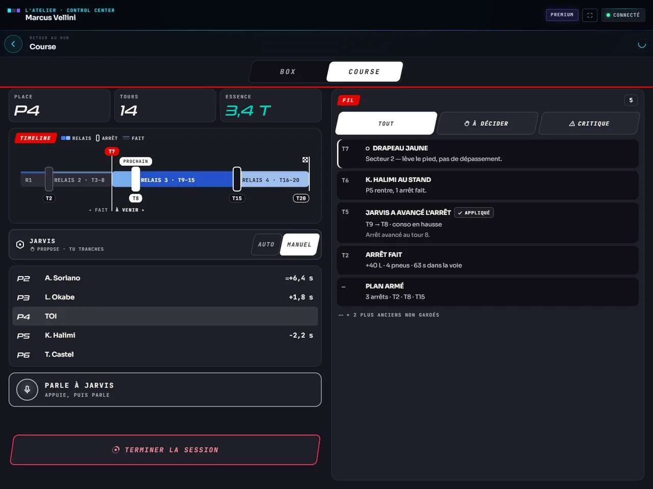This screenshot has height=489, width=653.
Task: Select the T7 current lap marker
Action: 112,151
